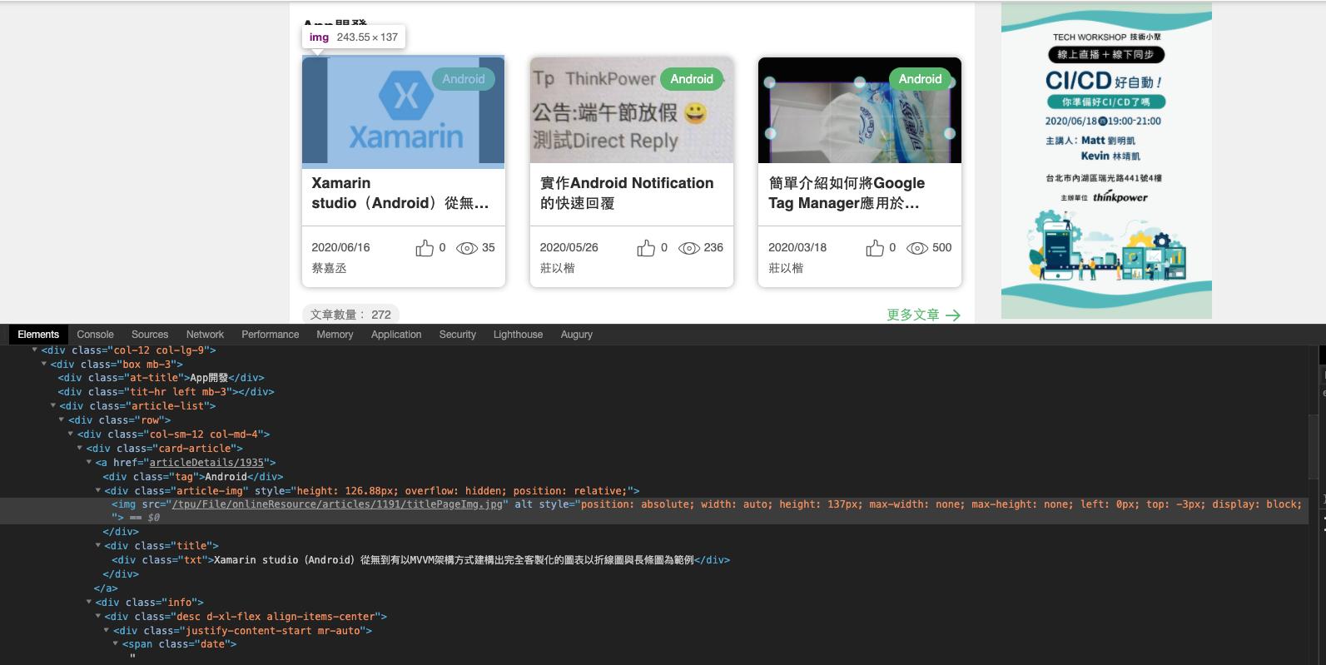Click the Xamarin article thumbnail image
The image size is (1326, 665).
click(x=403, y=112)
